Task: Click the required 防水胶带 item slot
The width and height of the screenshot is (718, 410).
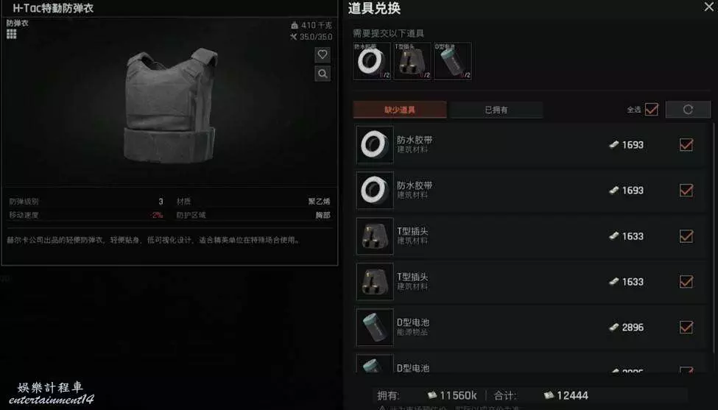Action: [x=372, y=61]
